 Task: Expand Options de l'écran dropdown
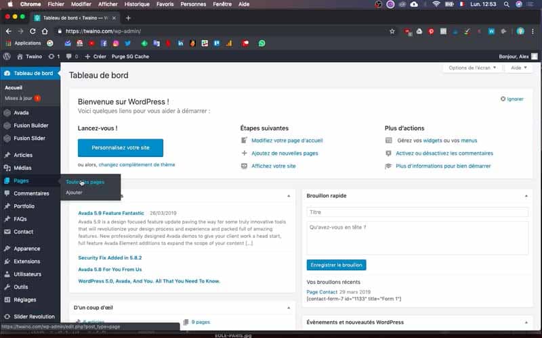pyautogui.click(x=472, y=68)
